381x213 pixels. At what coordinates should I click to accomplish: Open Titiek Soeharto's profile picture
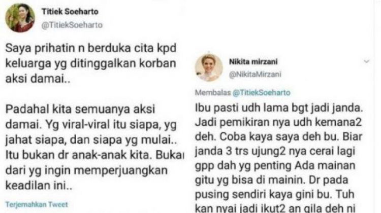coord(20,18)
